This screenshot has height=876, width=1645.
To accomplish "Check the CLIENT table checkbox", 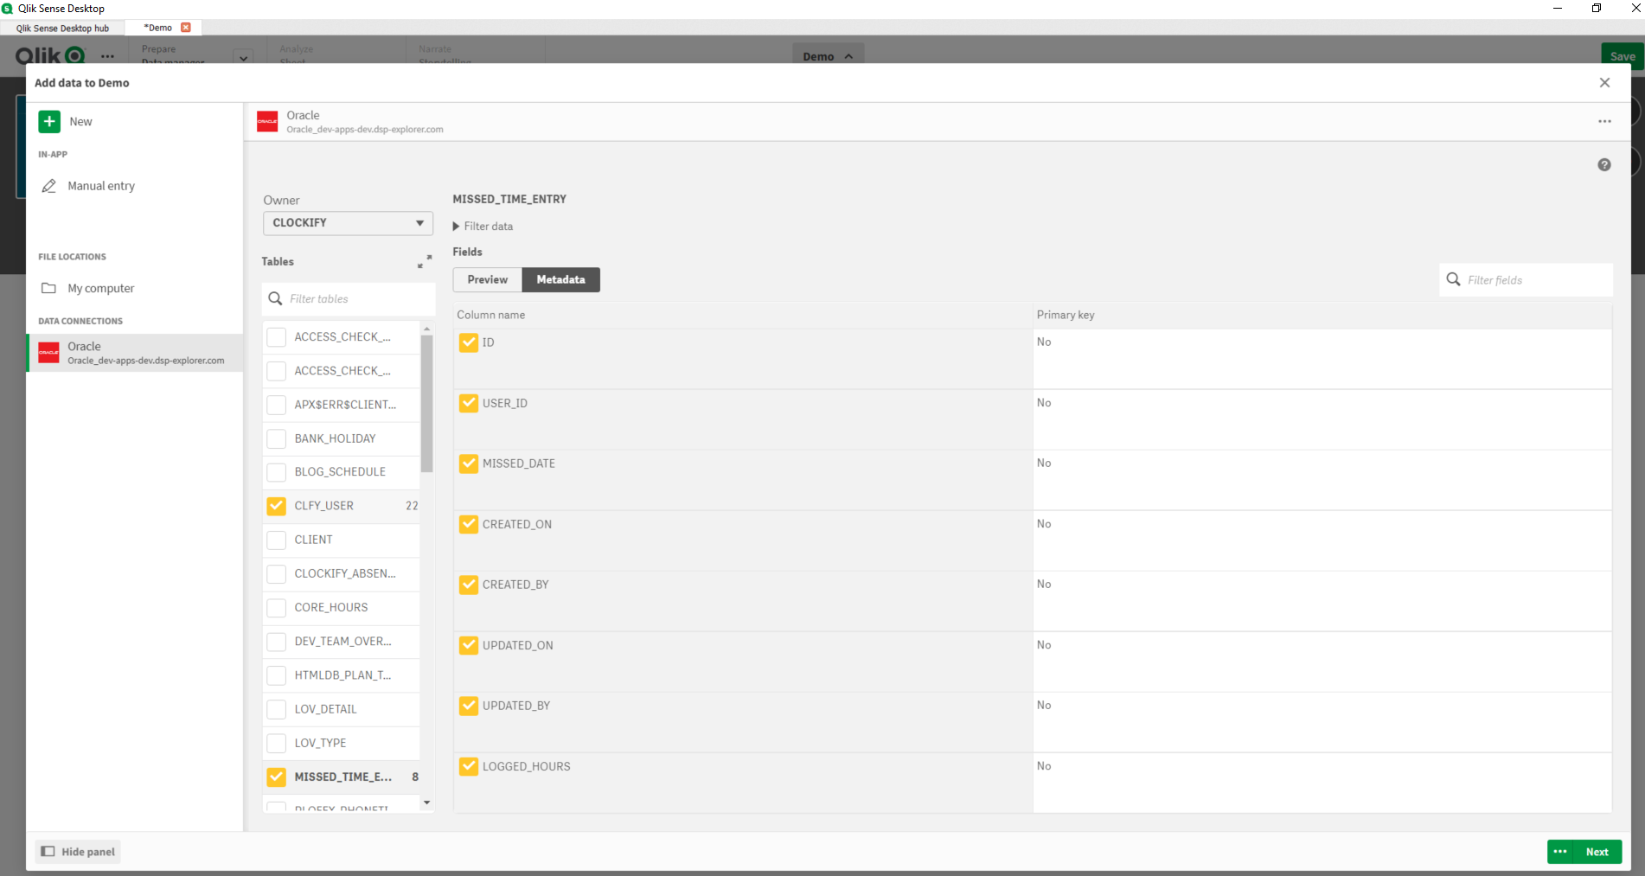I will pos(276,540).
